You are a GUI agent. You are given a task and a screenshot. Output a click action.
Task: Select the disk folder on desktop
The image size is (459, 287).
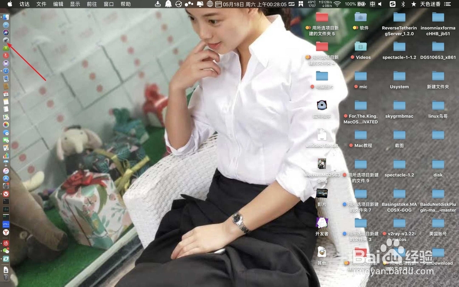pyautogui.click(x=438, y=168)
